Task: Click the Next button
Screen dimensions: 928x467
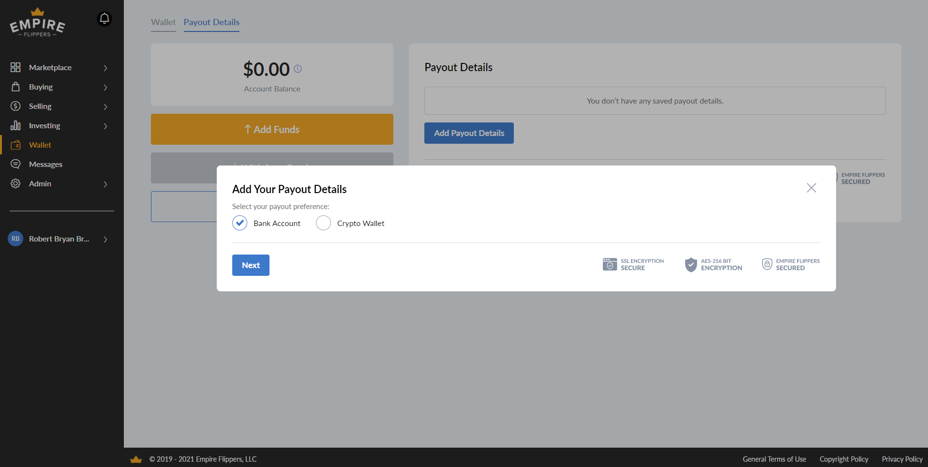Action: pyautogui.click(x=251, y=265)
